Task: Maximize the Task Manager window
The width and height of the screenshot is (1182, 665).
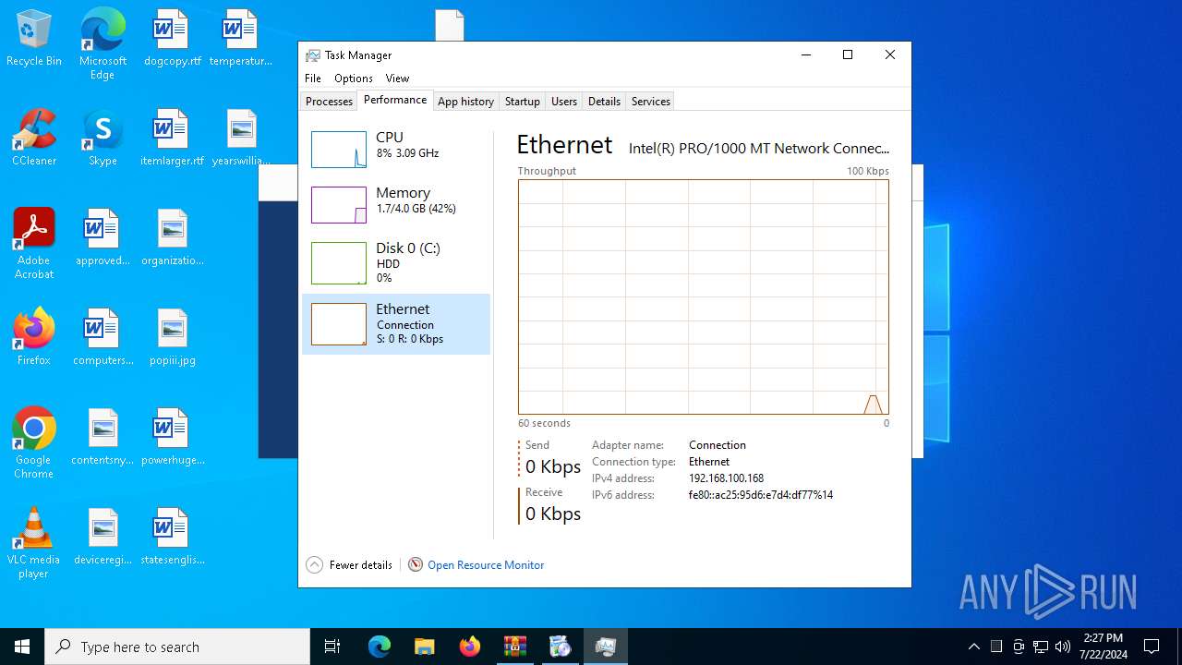Action: pos(848,54)
